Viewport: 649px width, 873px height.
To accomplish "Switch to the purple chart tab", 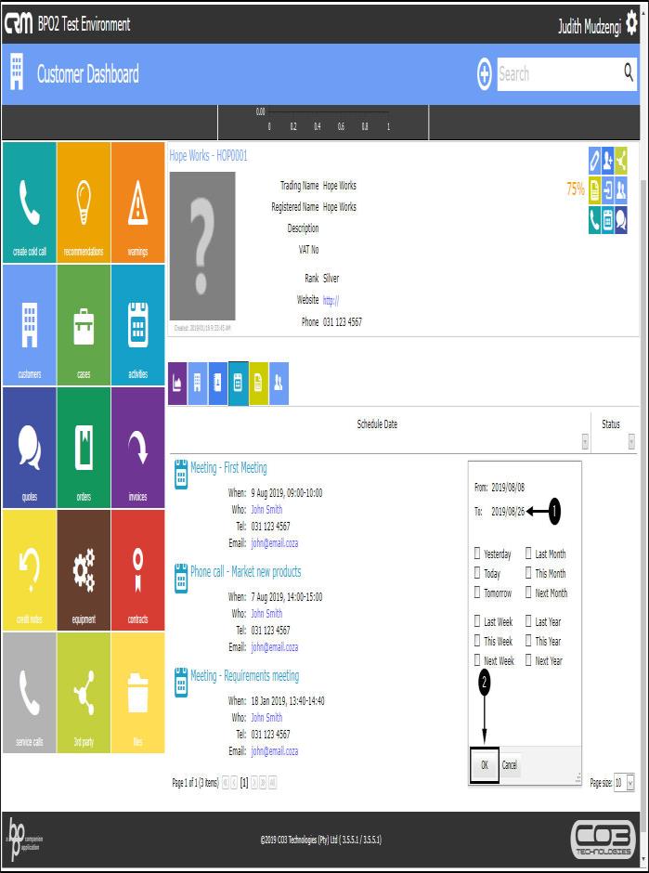I will click(177, 384).
